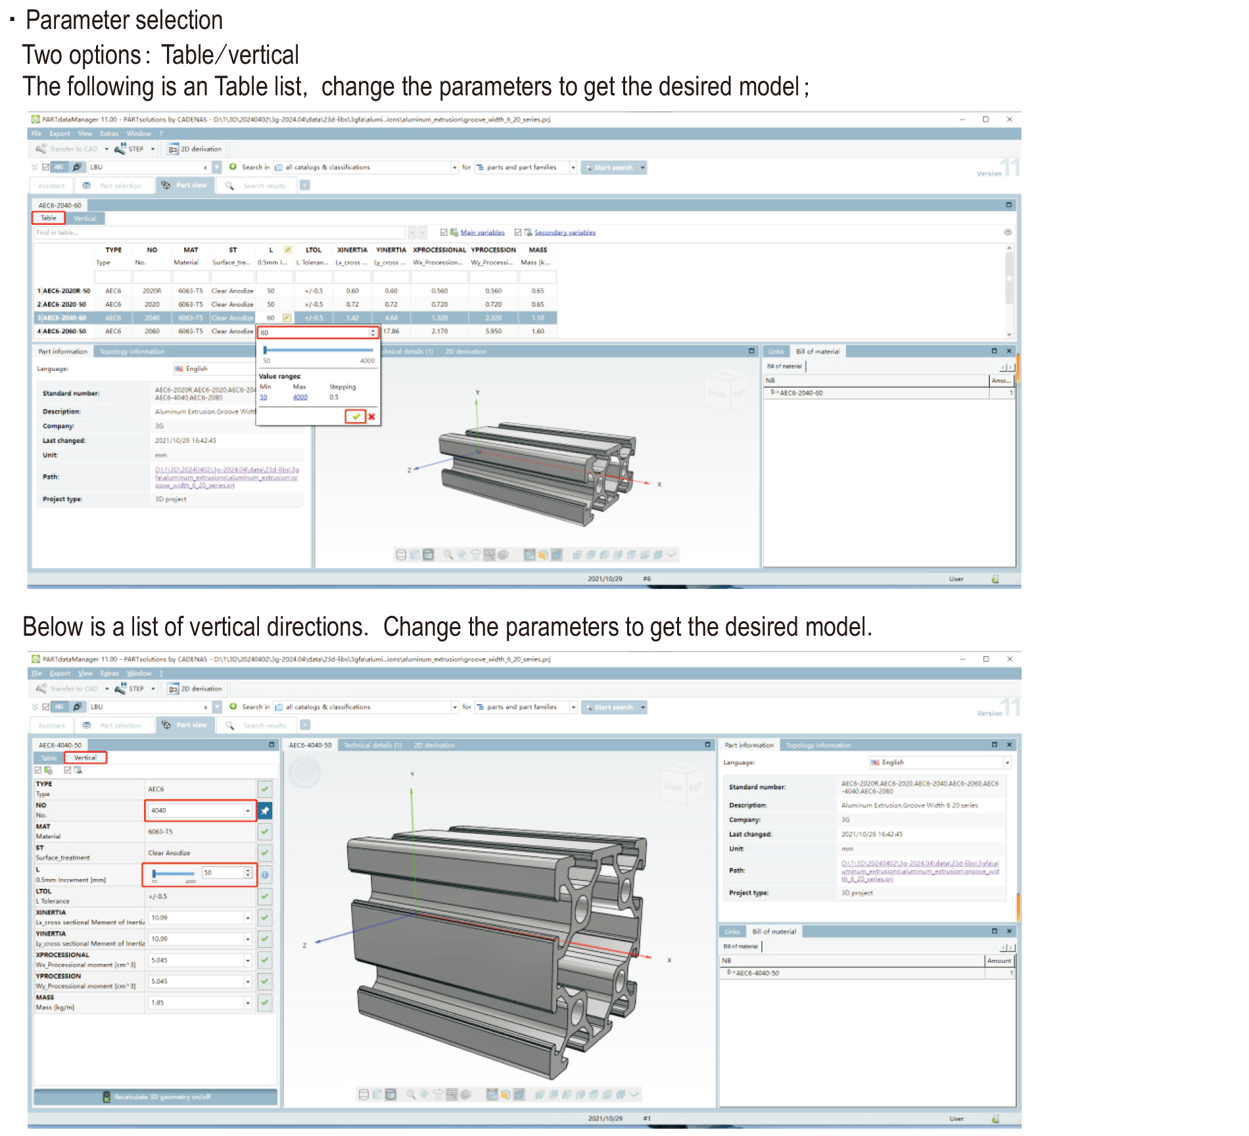This screenshot has width=1249, height=1136.
Task: Click green check beside MAT 6063-T5 value
Action: point(265,832)
